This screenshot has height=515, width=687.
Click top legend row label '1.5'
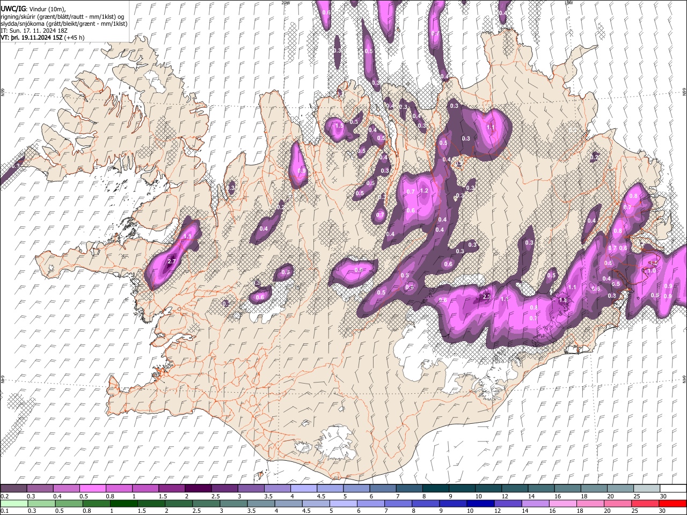click(162, 496)
